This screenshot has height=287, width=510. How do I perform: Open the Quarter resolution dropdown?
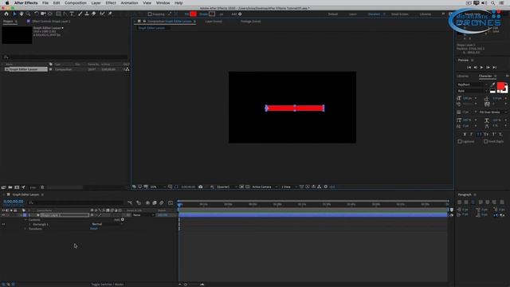coord(226,187)
